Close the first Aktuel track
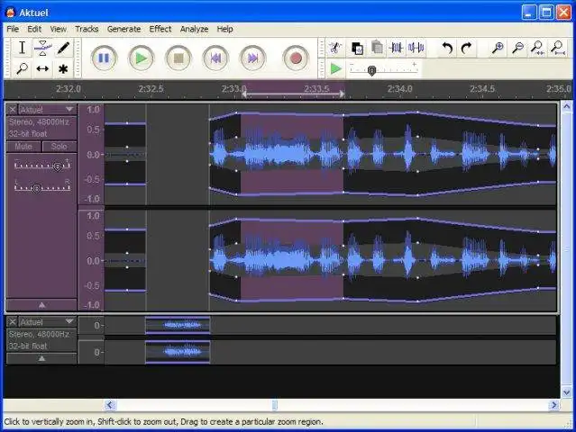This screenshot has width=576, height=432. [x=13, y=110]
